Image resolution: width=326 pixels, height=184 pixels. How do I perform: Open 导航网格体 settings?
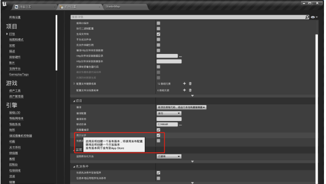(x=16, y=118)
